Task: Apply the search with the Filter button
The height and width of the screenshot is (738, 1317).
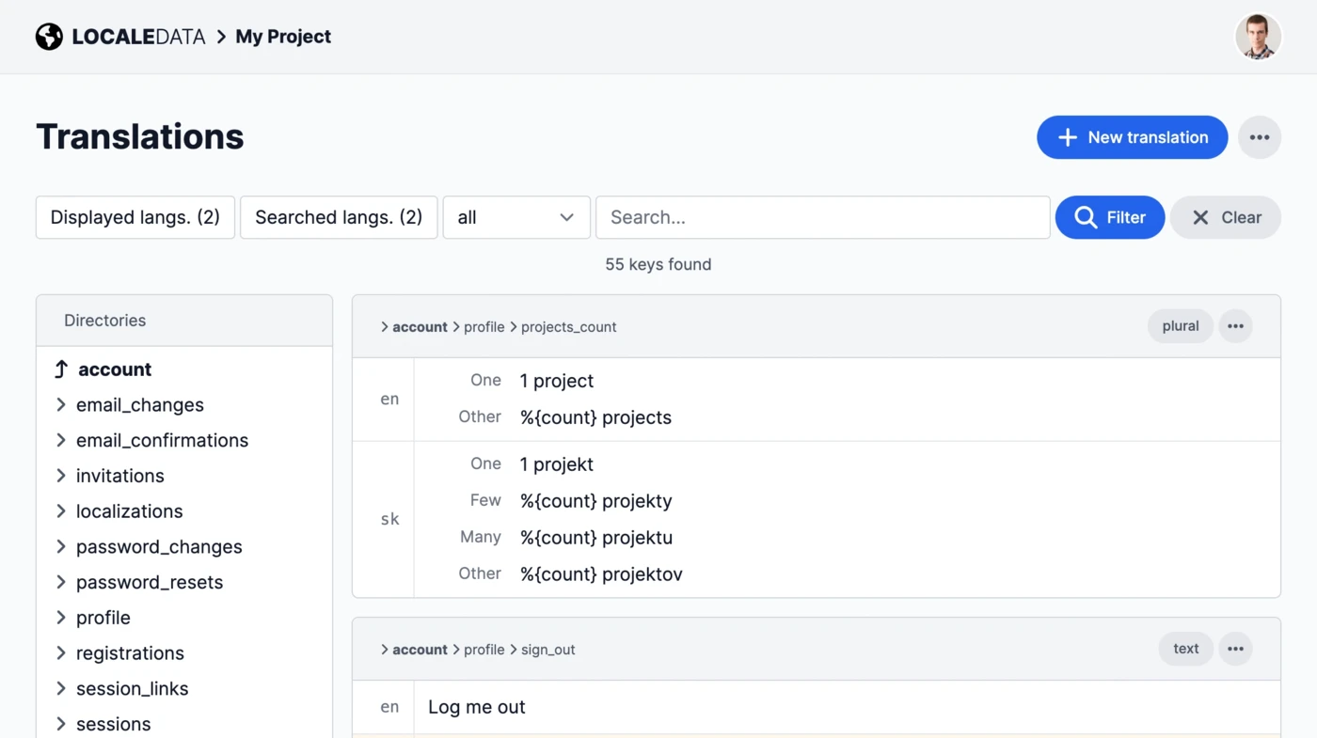Action: (x=1110, y=217)
